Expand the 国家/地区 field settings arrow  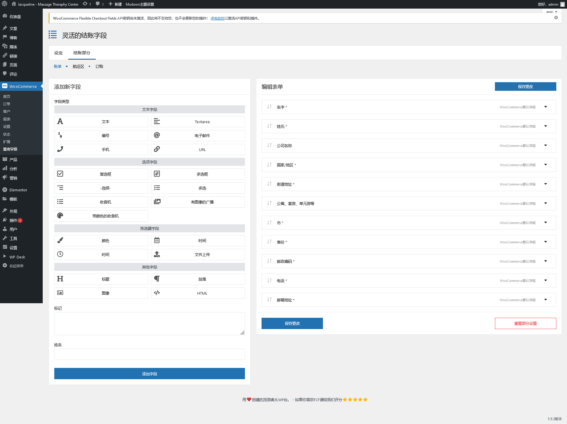pos(545,165)
